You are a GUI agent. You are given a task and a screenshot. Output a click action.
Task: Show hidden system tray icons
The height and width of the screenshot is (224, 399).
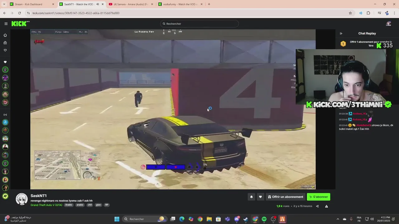coord(338,219)
